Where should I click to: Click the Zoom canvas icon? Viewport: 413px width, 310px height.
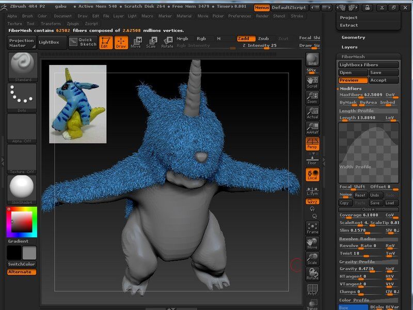pos(312,98)
